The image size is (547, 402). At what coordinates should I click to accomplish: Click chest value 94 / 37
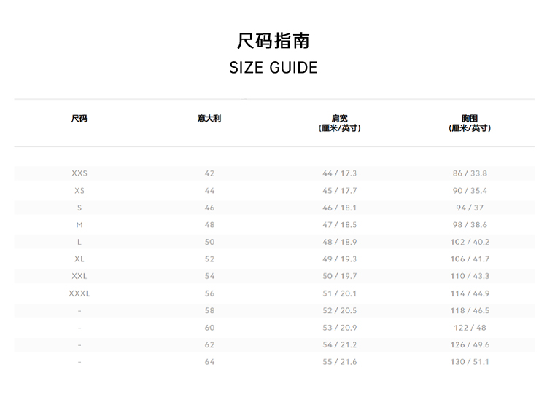tap(470, 208)
